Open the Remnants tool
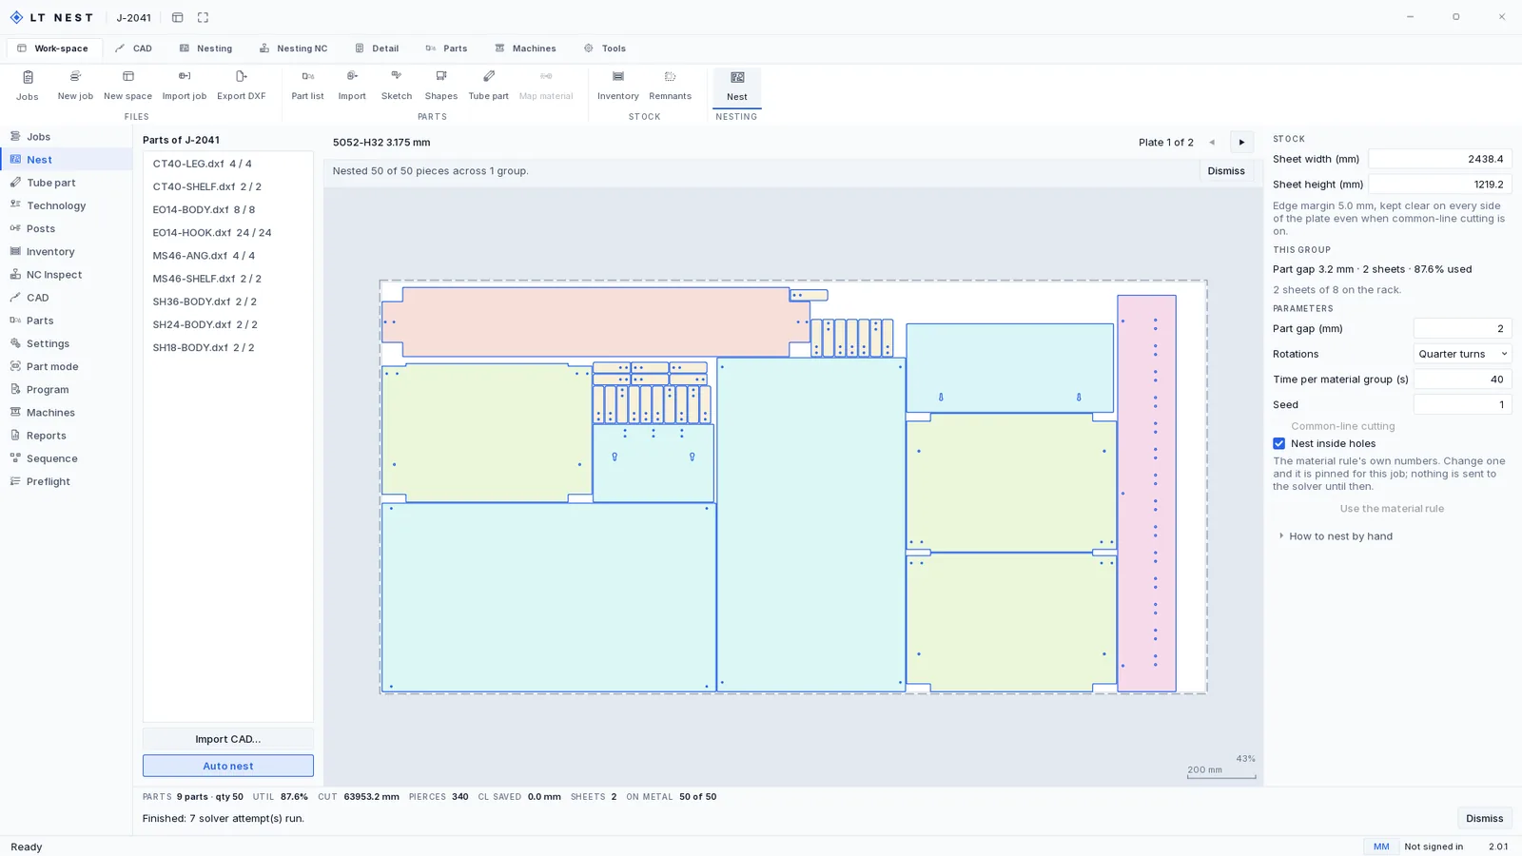 tap(670, 85)
